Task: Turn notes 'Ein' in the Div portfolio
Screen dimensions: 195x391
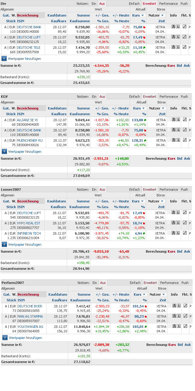Action: 94,4
